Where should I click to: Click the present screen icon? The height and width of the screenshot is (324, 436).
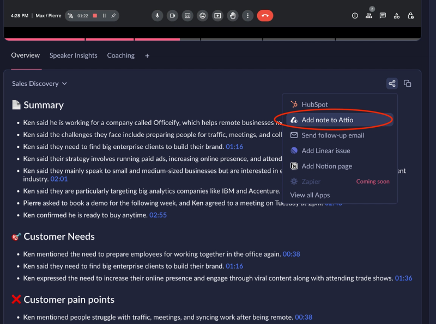coord(217,16)
